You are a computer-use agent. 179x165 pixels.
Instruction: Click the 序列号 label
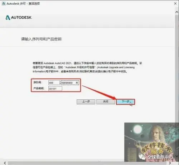coord(37,82)
